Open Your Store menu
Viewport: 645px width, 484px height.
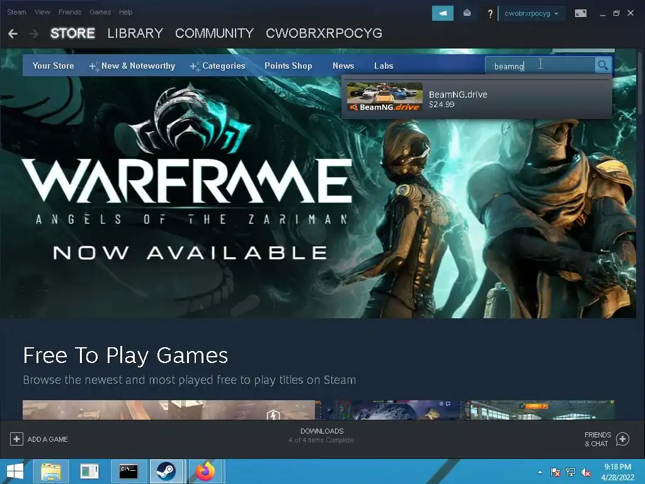[x=53, y=66]
